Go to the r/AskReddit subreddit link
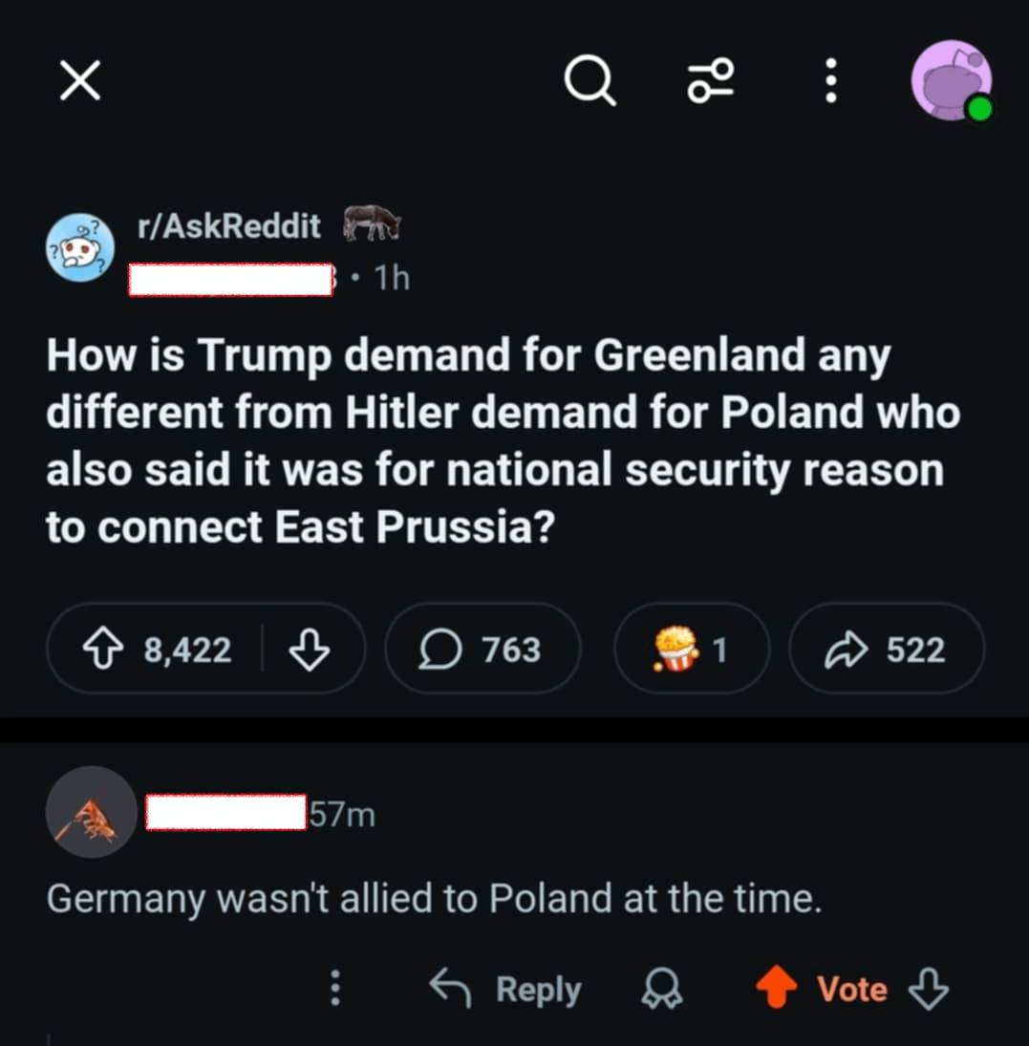The image size is (1029, 1046). pos(229,226)
